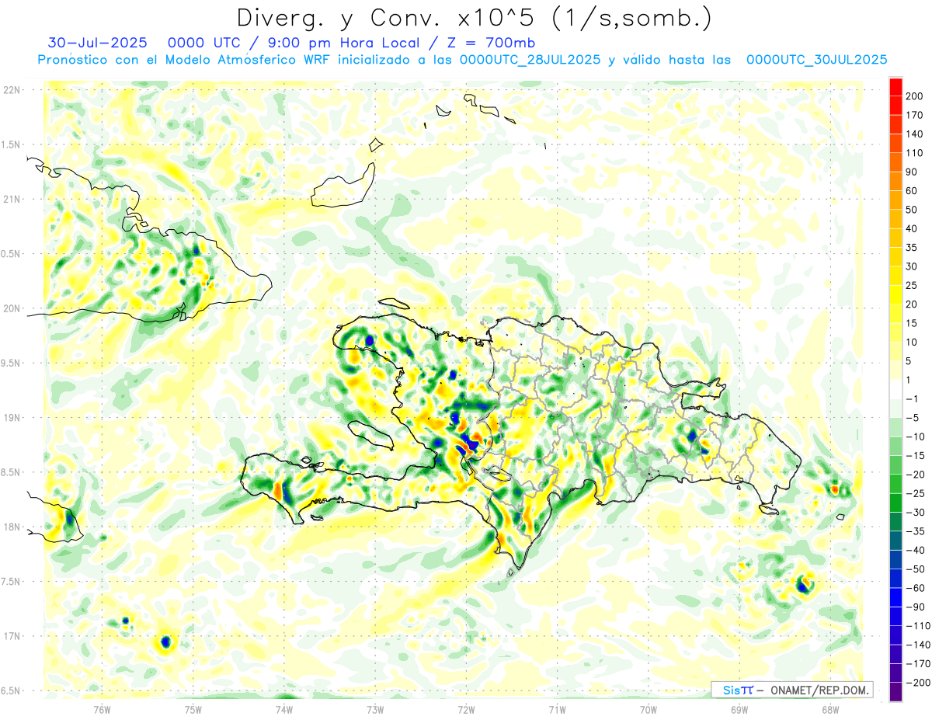Click the 'ONAMET/REP.DOM.' credit label
Viewport: 932px width, 720px height.
pyautogui.click(x=821, y=690)
